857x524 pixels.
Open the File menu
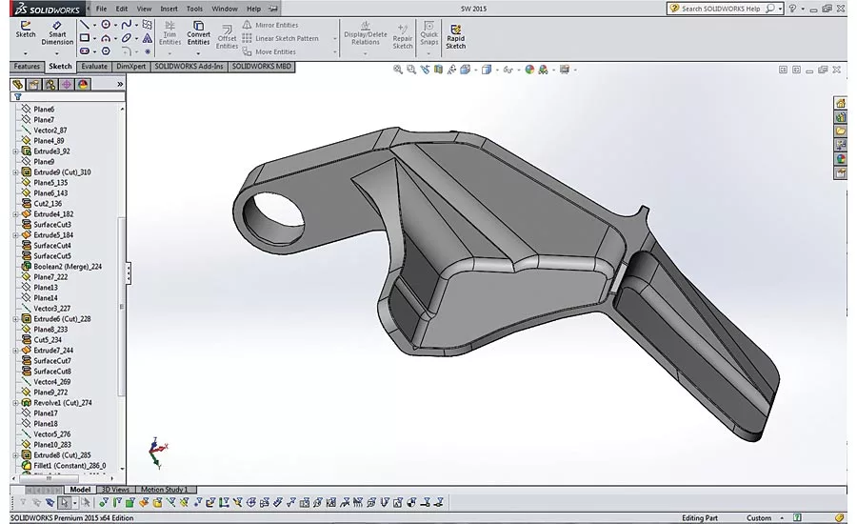[x=102, y=9]
